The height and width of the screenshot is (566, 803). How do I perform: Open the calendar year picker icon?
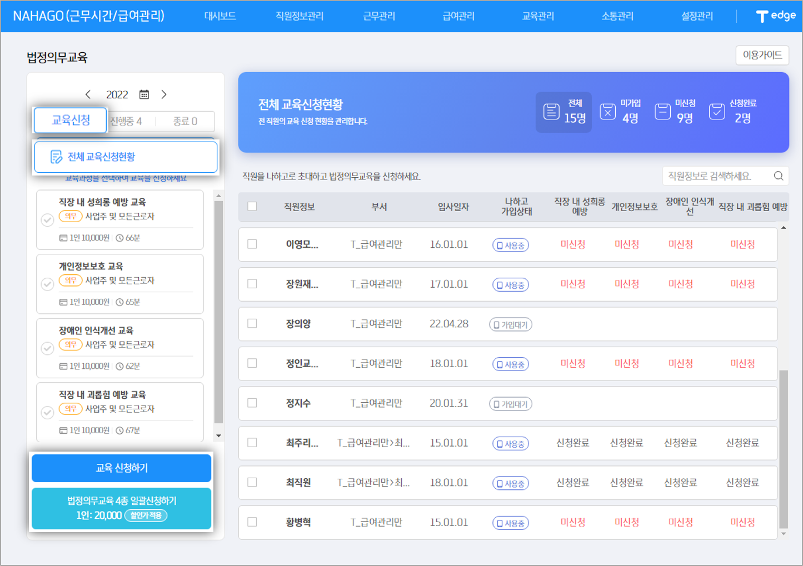(x=144, y=94)
